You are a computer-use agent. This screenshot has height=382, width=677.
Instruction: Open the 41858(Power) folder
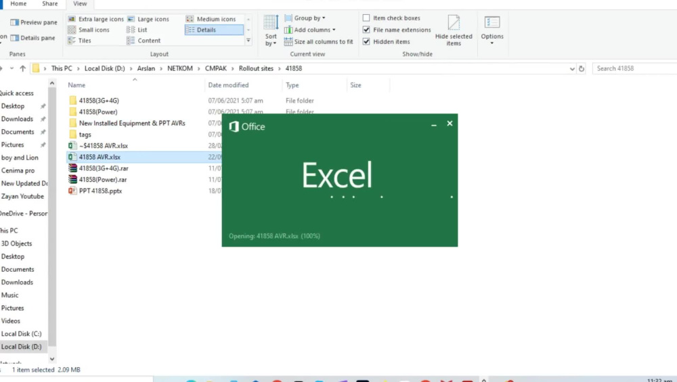pyautogui.click(x=98, y=112)
